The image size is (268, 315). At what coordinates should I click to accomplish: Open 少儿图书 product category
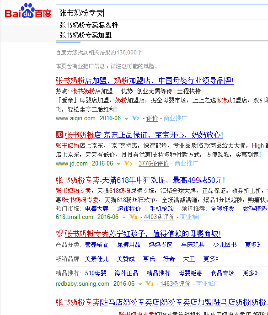click(x=225, y=245)
